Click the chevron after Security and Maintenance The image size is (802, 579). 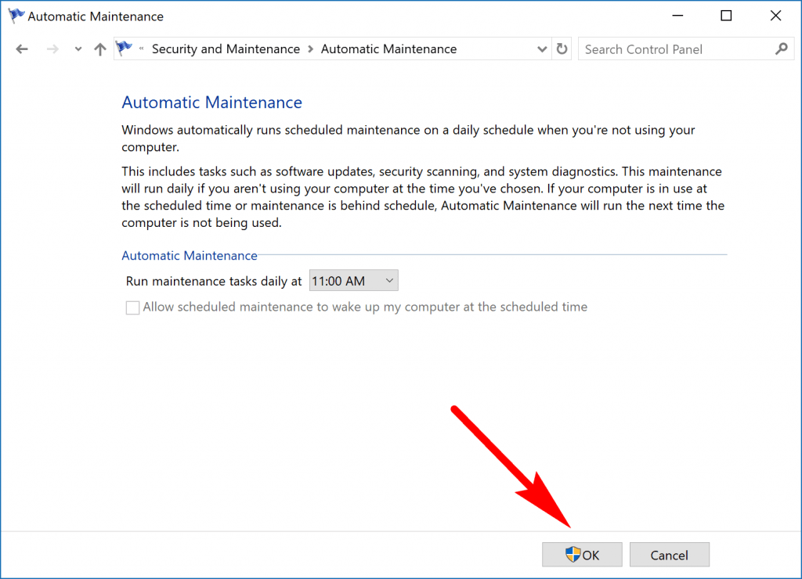312,49
